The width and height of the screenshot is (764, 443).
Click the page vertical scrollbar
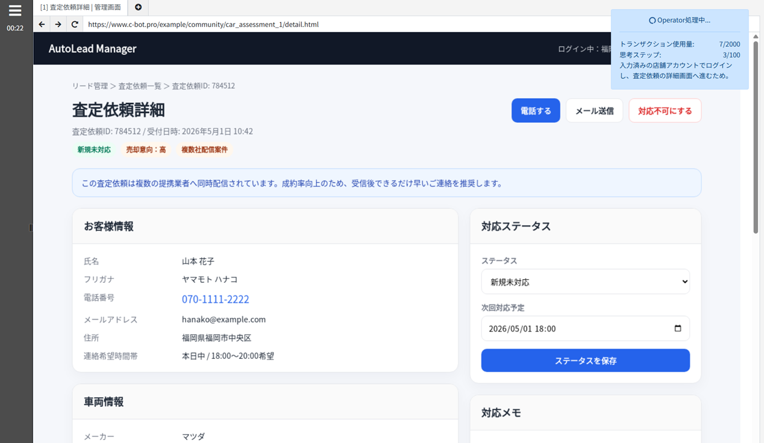(756, 137)
